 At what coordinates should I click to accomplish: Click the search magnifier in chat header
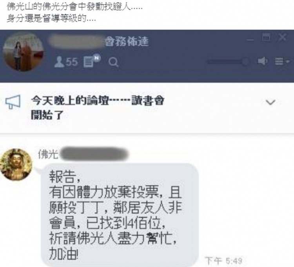coord(113,62)
